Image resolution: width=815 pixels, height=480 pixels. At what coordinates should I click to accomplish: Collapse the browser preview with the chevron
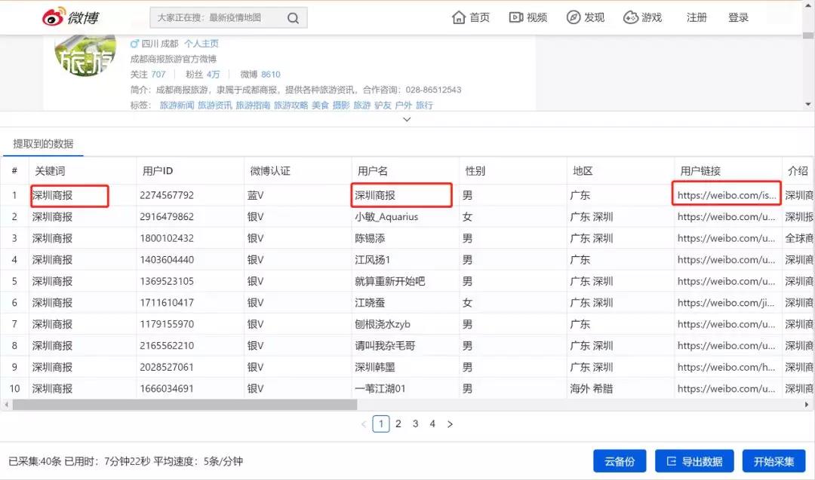tap(407, 119)
